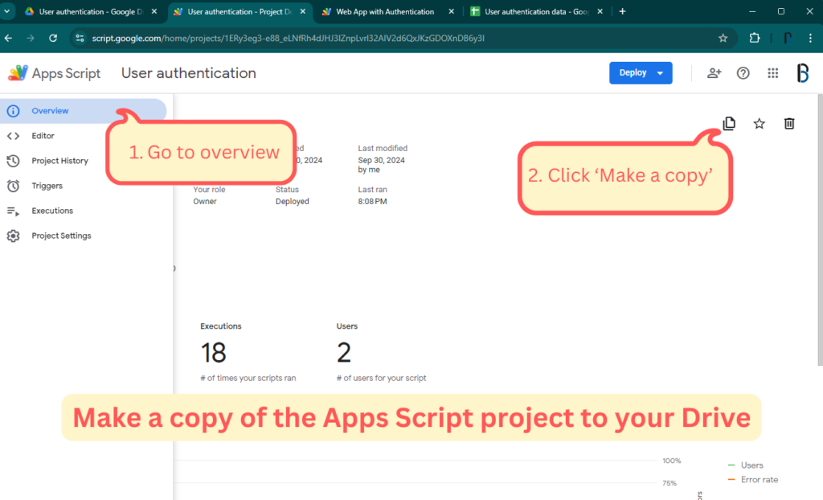Open the Google account avatar
Viewport: 823px width, 500px height.
(x=803, y=73)
